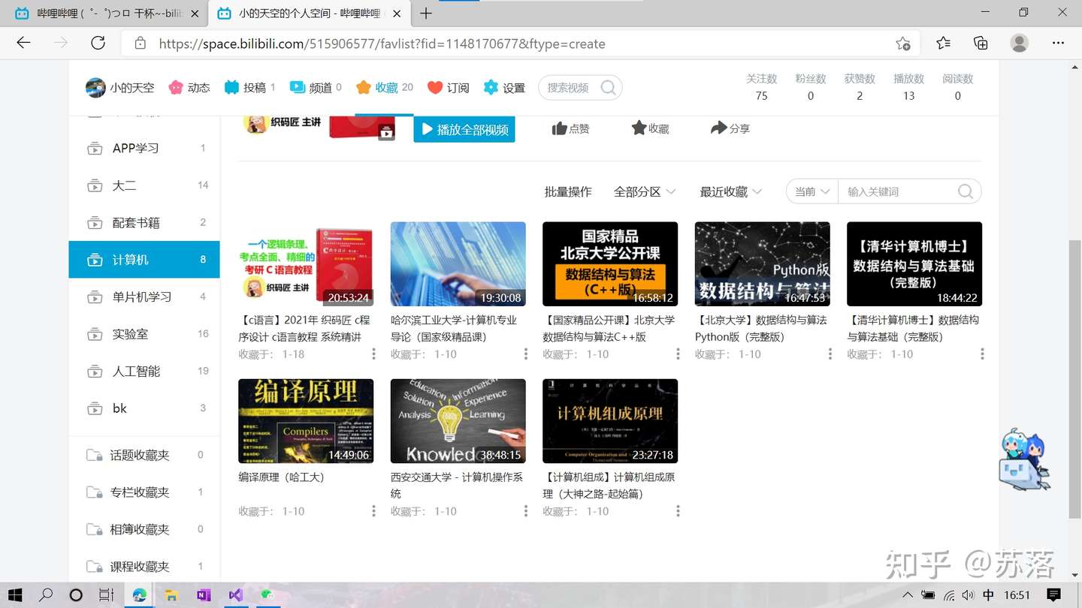Open the 话题收藏夹 folder
The image size is (1082, 608).
pos(144,455)
